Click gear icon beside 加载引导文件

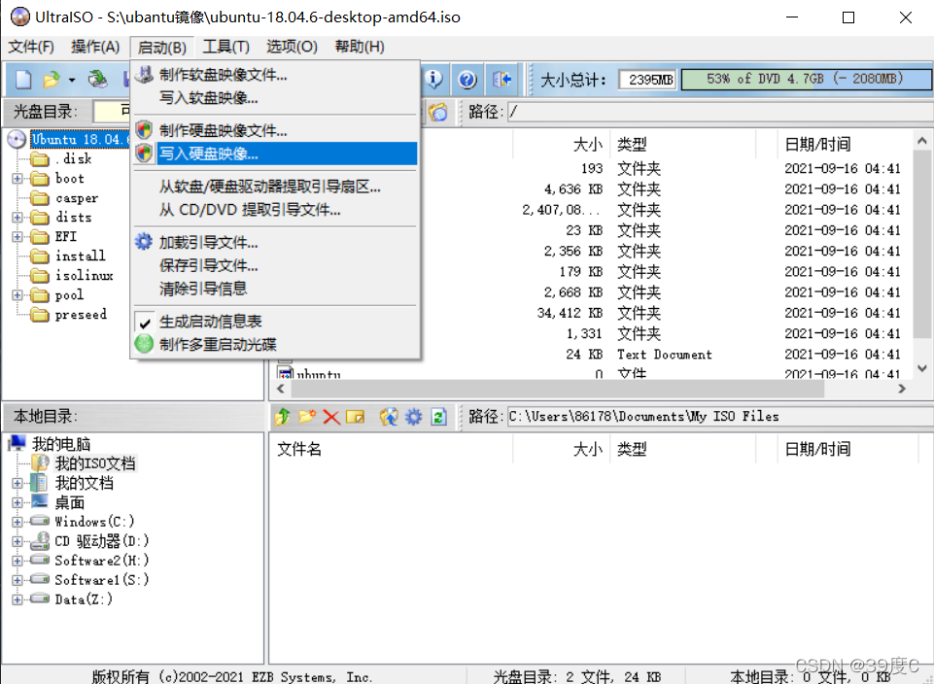(144, 242)
